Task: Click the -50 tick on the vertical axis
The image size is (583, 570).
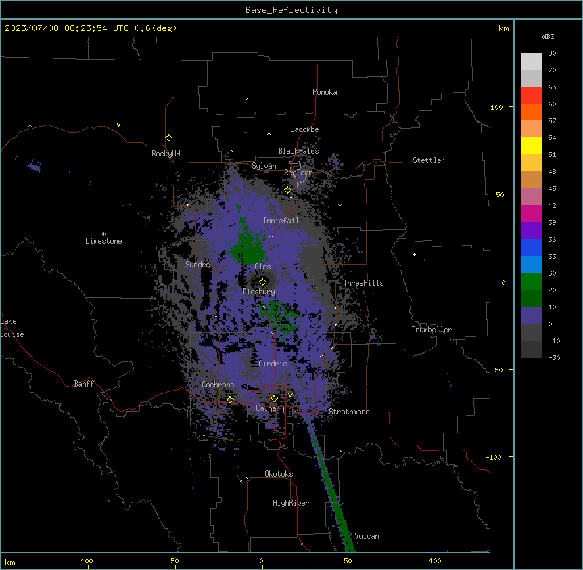Action: [496, 370]
